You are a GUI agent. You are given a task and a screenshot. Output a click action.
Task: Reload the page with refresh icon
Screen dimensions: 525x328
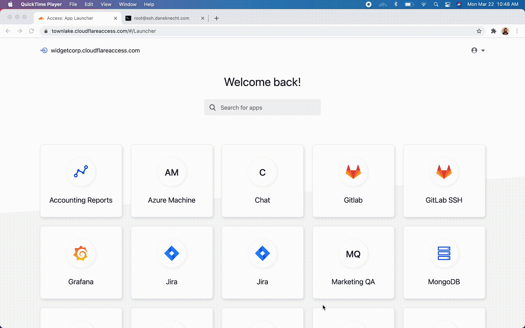pos(31,31)
